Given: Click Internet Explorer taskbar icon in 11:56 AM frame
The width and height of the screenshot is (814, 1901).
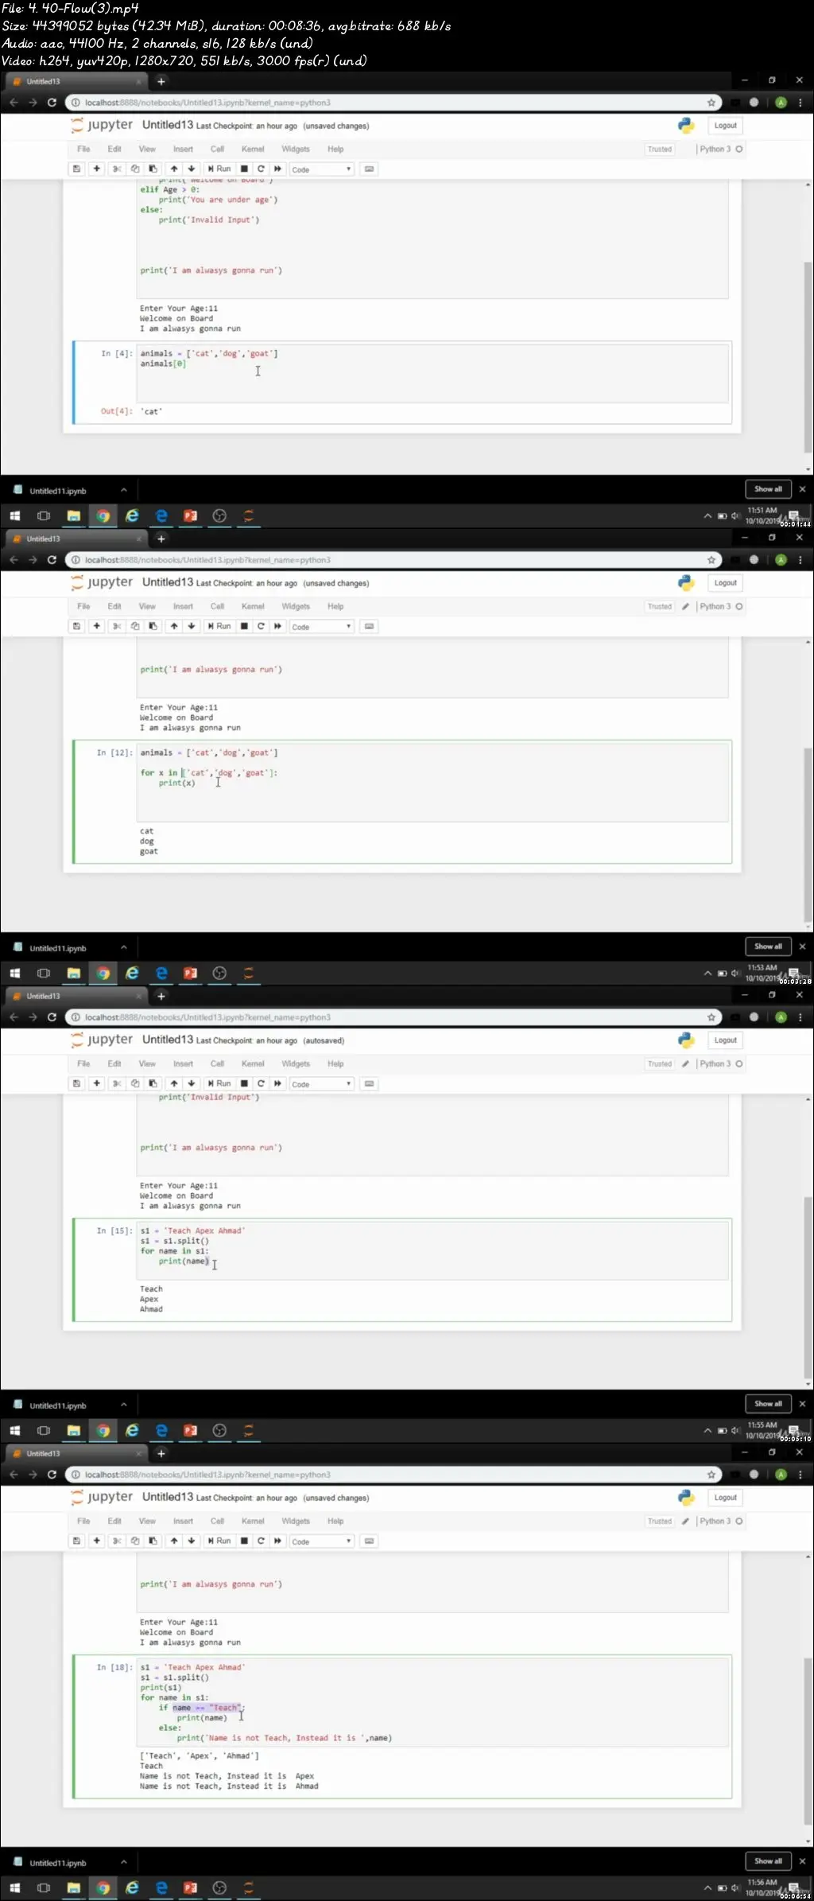Looking at the screenshot, I should (132, 1887).
